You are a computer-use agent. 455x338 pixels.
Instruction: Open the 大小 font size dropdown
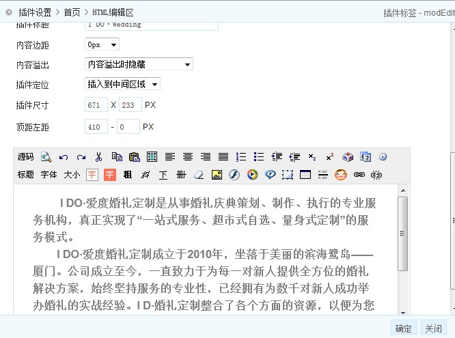pos(72,175)
